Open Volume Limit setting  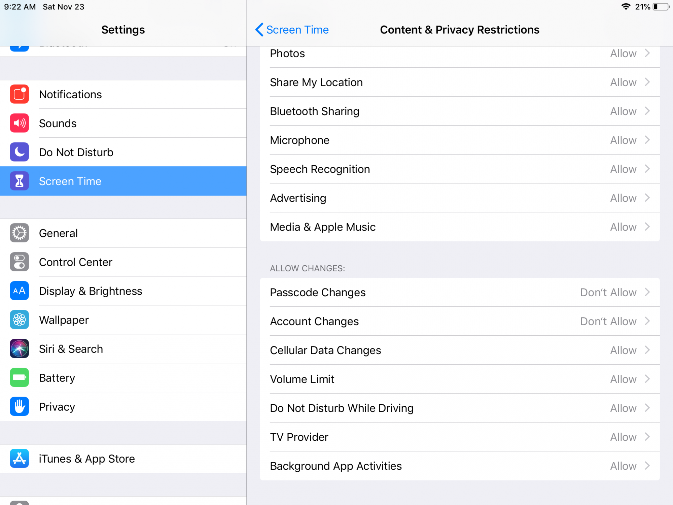click(x=460, y=379)
